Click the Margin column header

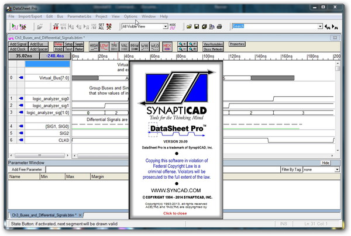tap(110, 176)
